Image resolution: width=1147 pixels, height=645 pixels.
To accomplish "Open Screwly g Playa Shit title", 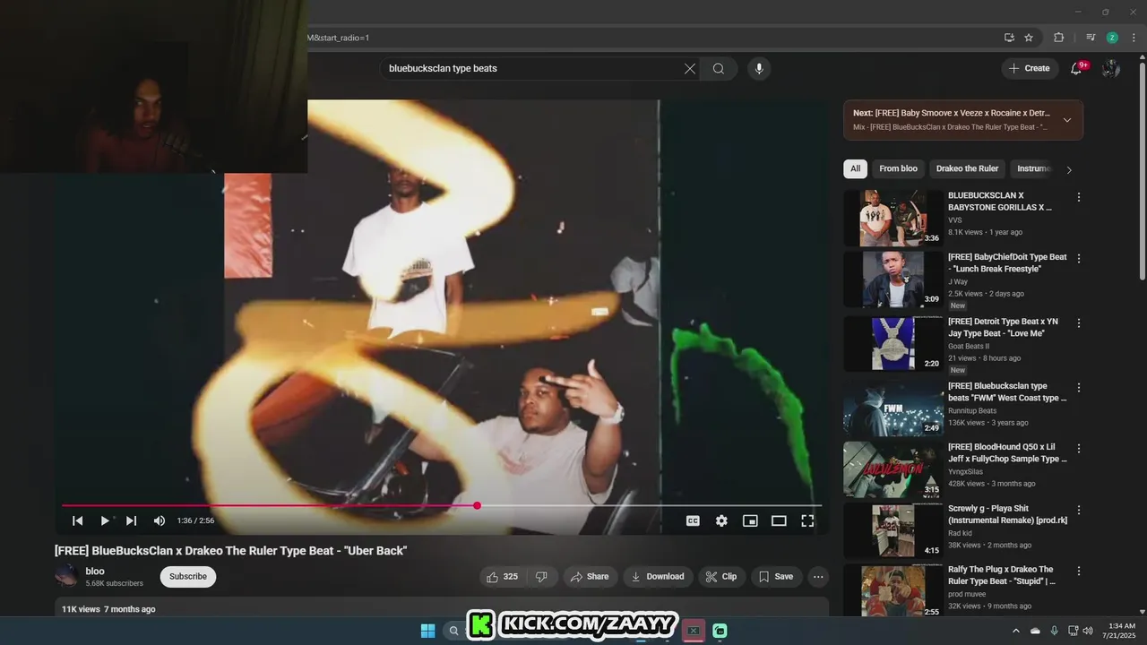I will point(1007,514).
